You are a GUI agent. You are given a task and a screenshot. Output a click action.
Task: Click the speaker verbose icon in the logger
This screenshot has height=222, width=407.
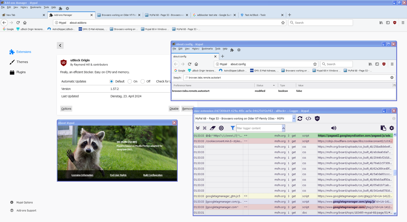pos(334,128)
